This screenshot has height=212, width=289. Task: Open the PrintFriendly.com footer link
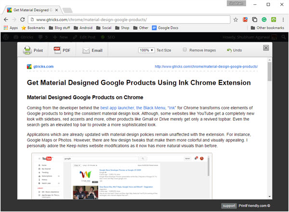[254, 206]
